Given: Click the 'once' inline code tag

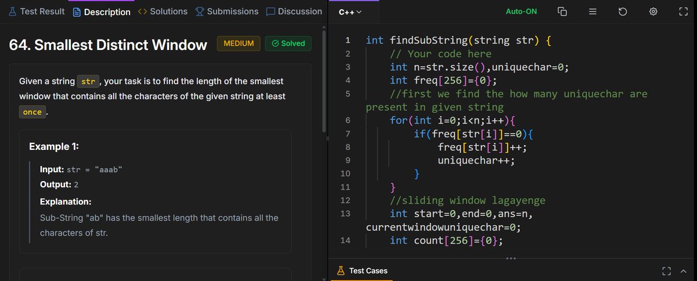Looking at the screenshot, I should click(x=33, y=112).
